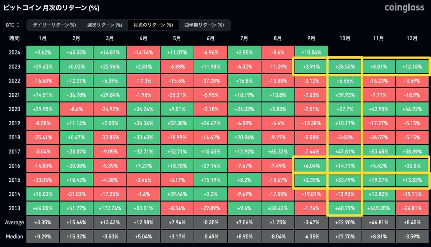Click the 12月 column header

point(412,38)
